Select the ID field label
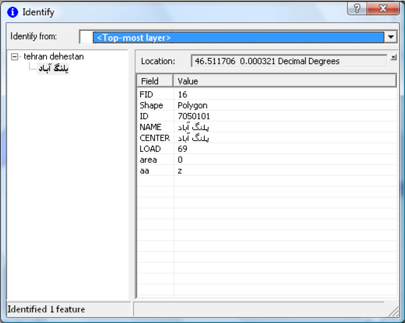The width and height of the screenshot is (405, 323). [x=144, y=116]
